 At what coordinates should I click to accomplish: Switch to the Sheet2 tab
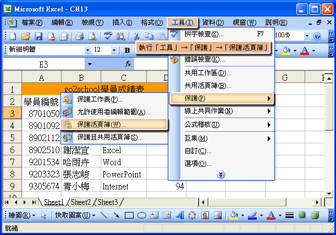(81, 202)
